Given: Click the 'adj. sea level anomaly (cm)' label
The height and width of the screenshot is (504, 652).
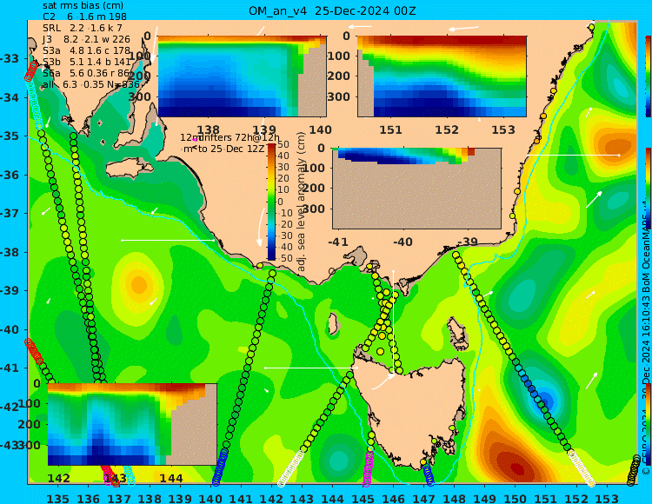Looking at the screenshot, I should 301,202.
